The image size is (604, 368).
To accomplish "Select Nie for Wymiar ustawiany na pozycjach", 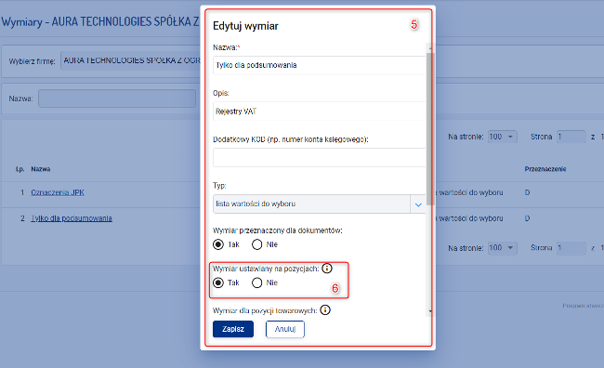I will [x=256, y=283].
